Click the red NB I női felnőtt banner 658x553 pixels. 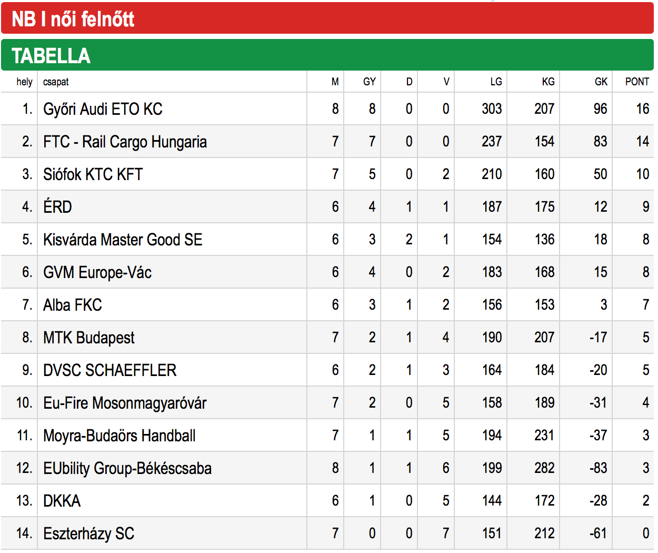tap(327, 18)
